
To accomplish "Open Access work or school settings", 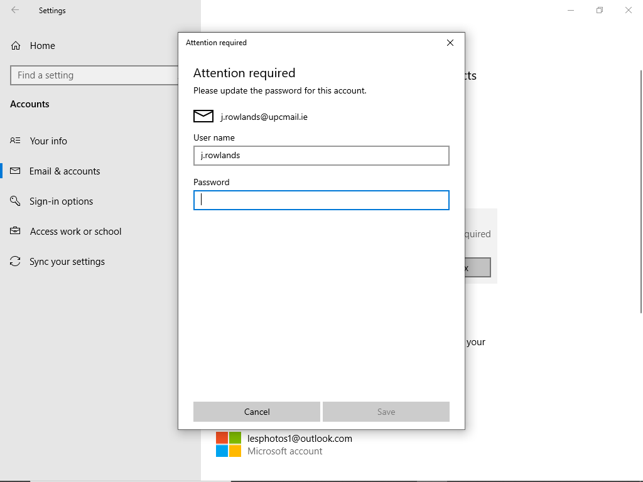I will [x=75, y=232].
